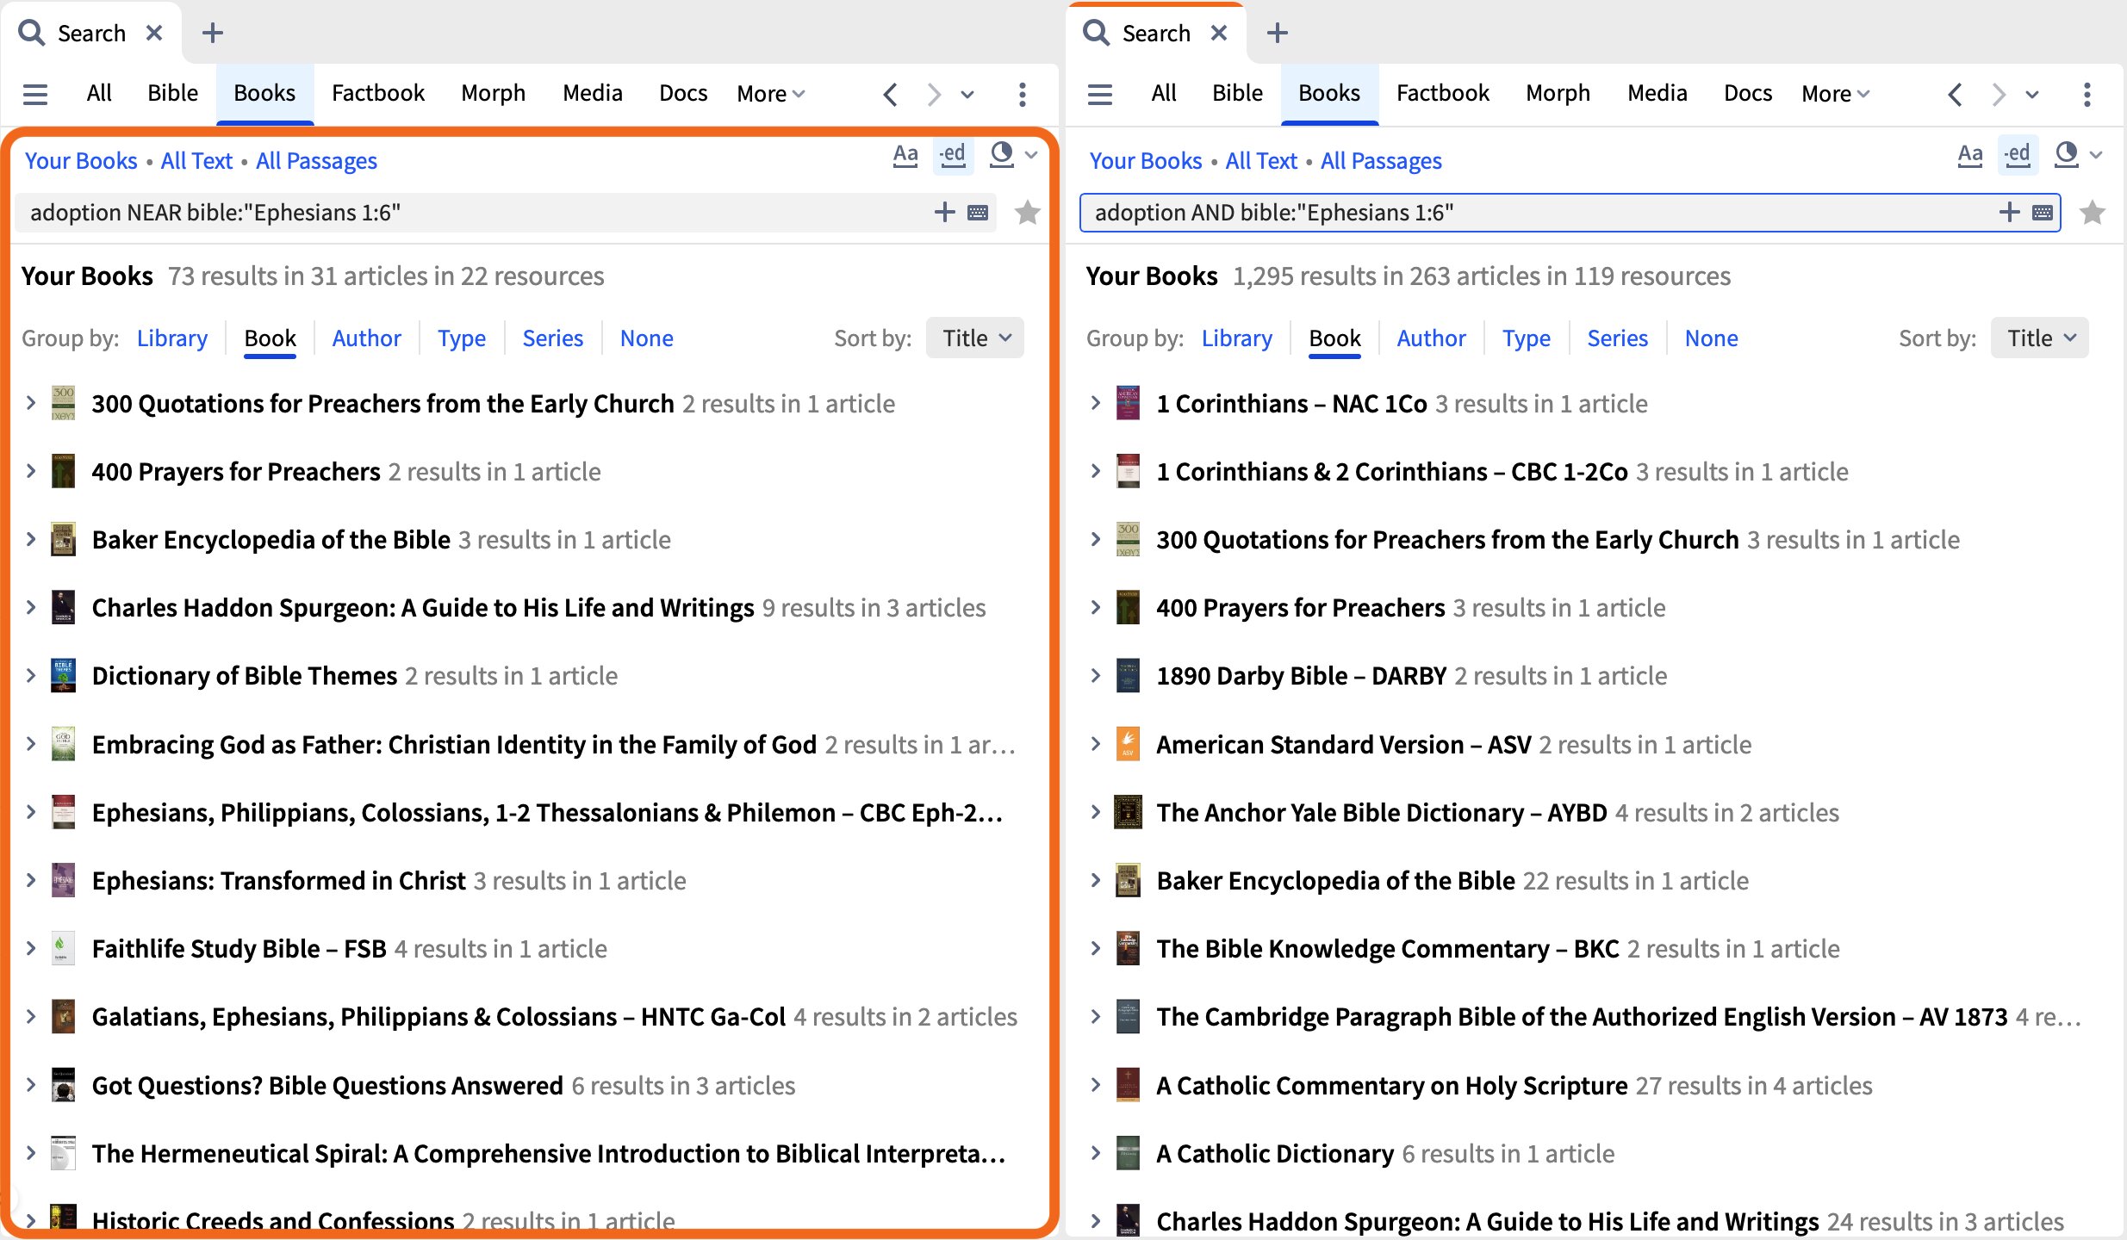Group left results by Library
The image size is (2127, 1240).
[x=172, y=338]
